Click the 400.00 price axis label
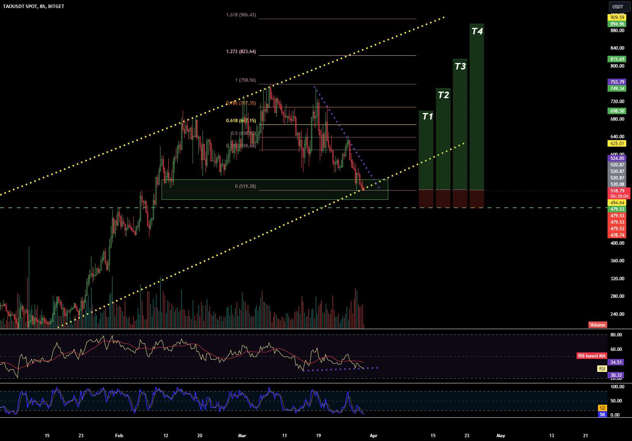The width and height of the screenshot is (632, 441). pyautogui.click(x=617, y=243)
